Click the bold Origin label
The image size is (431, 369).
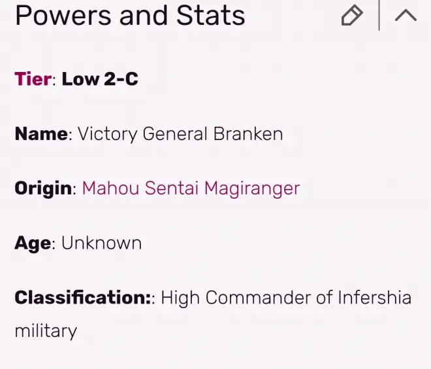tap(44, 188)
